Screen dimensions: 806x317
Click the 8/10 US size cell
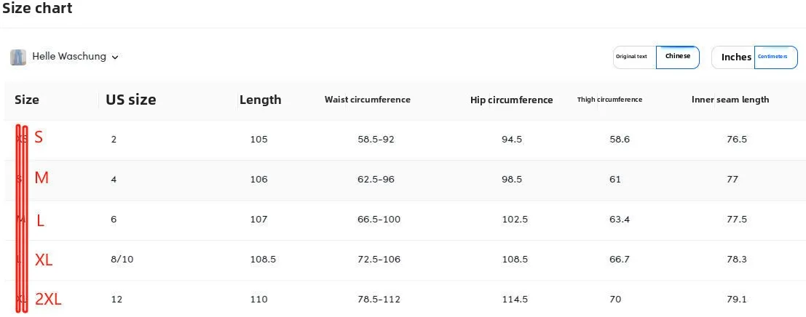coord(122,260)
